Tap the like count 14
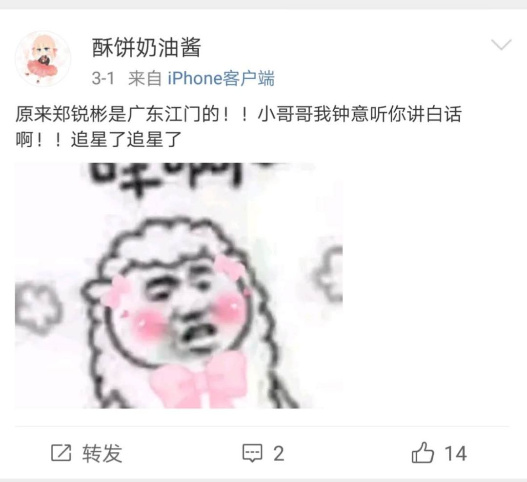Screen dimensions: 527x482 tap(456, 453)
